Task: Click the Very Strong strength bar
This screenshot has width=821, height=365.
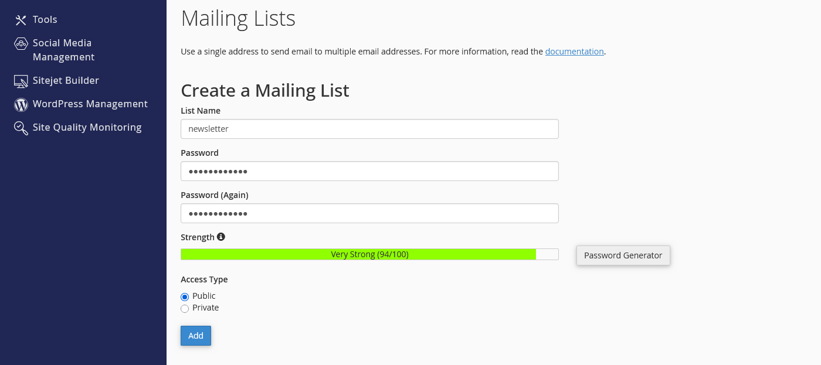Action: point(369,254)
